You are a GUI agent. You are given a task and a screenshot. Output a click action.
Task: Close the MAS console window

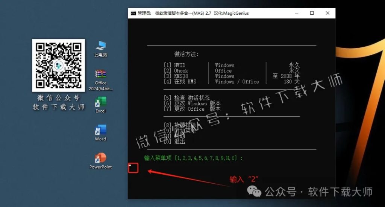(327, 13)
